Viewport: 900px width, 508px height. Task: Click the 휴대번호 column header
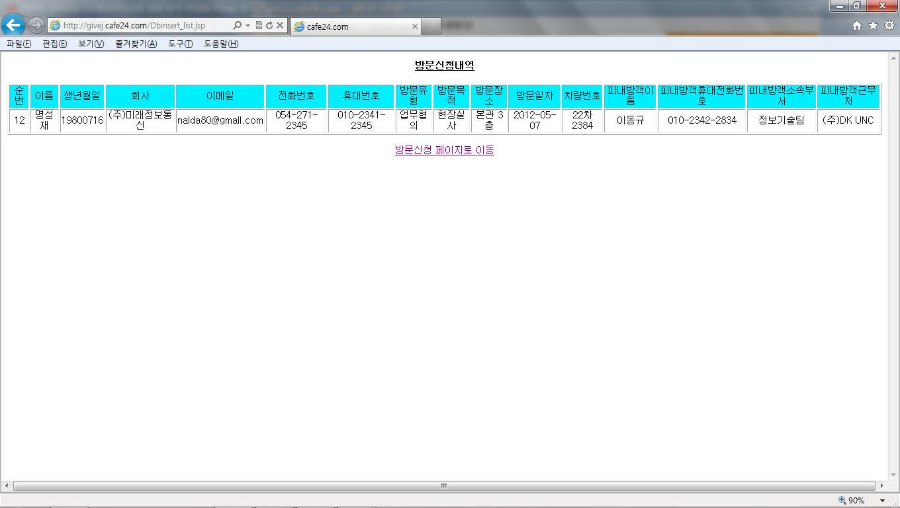(361, 96)
